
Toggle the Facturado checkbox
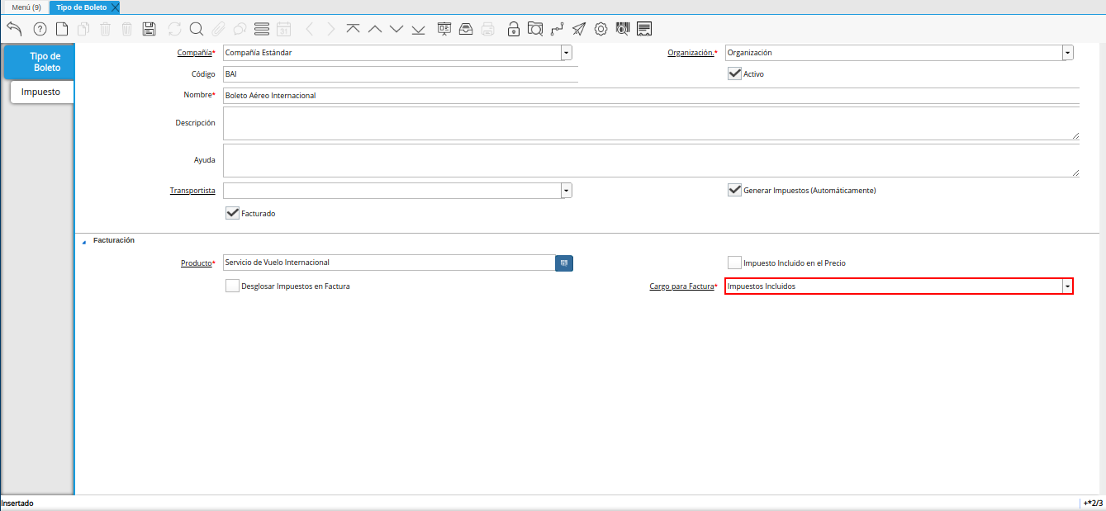coord(232,213)
